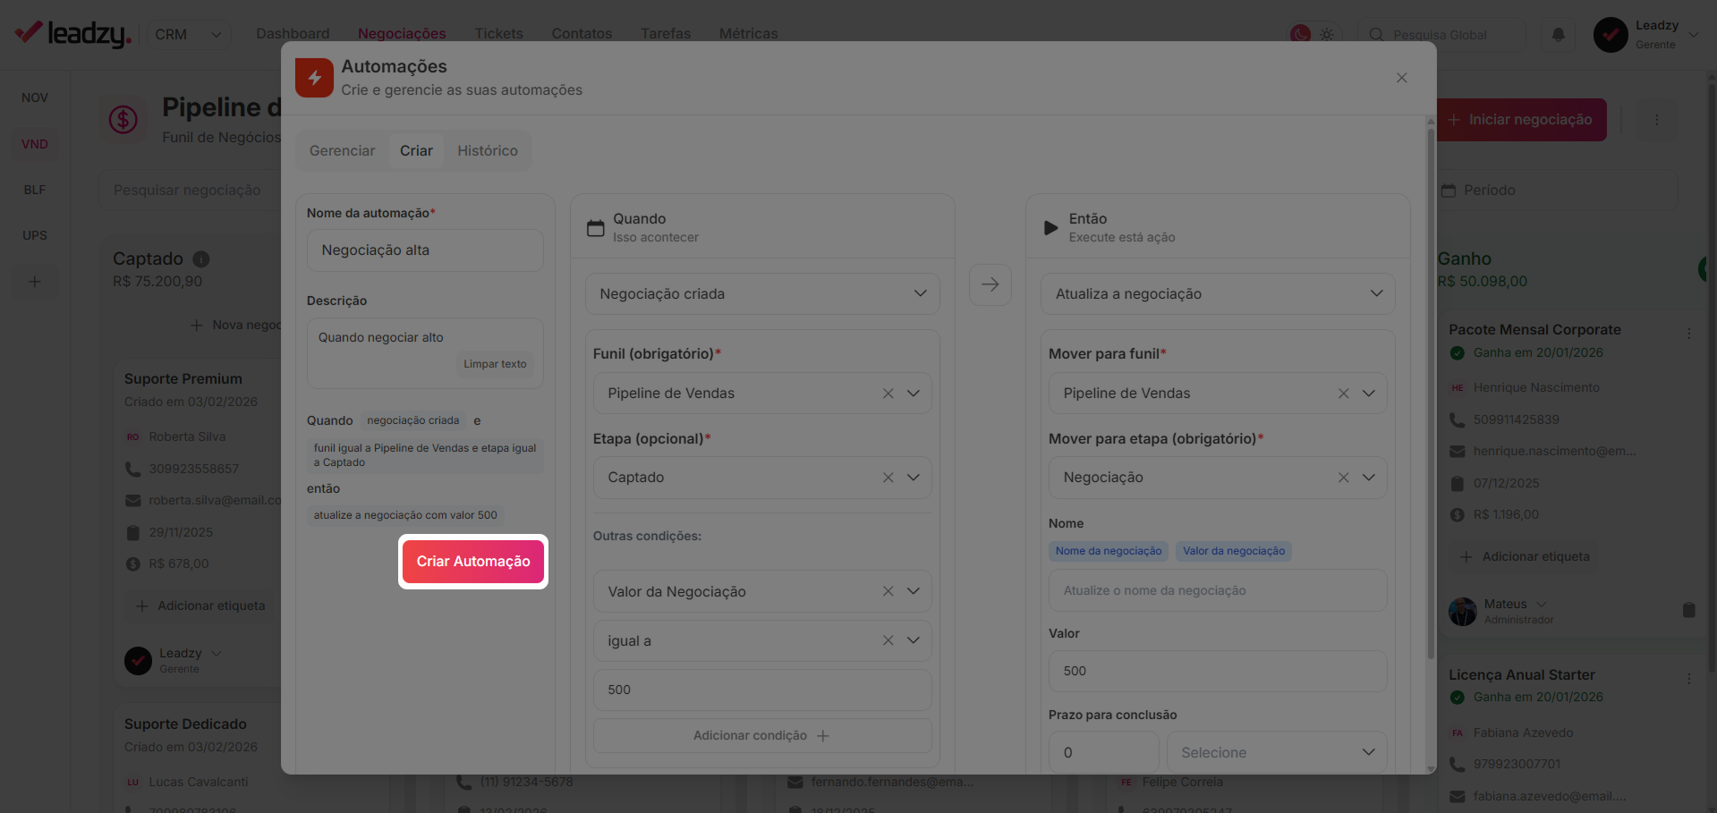Click the Iniciar negociação button
1717x813 pixels.
click(x=1520, y=120)
